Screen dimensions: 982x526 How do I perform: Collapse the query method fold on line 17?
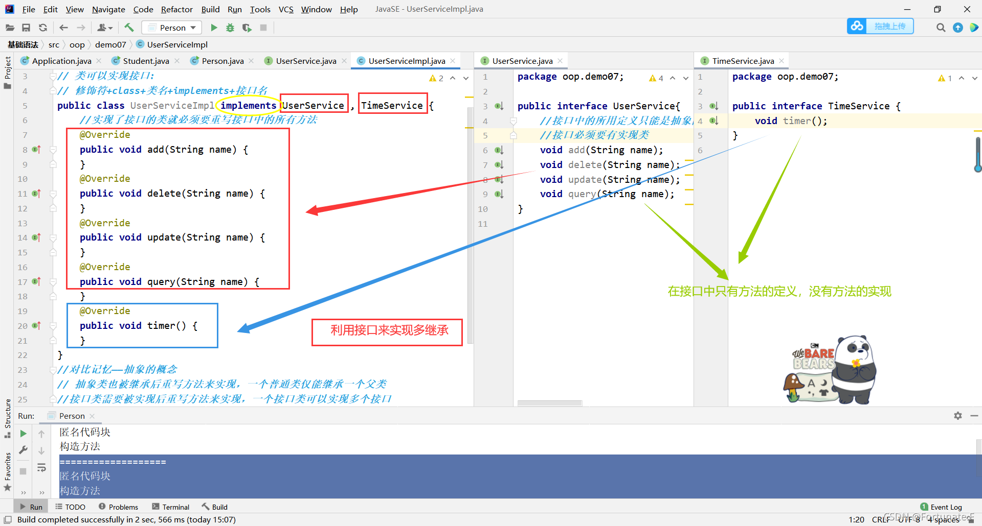[53, 282]
